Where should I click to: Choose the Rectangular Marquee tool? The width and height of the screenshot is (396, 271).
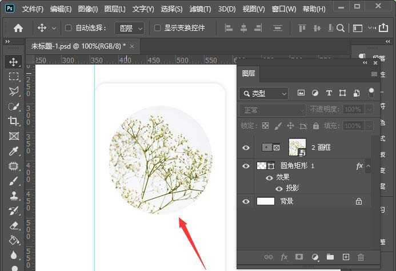click(14, 77)
